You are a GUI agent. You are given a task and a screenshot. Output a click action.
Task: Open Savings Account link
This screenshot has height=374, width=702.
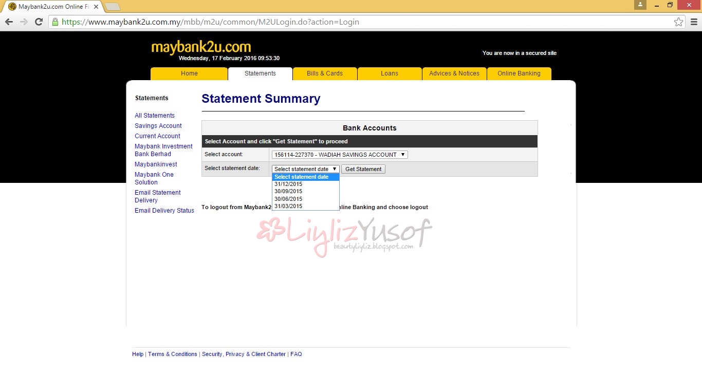point(158,126)
